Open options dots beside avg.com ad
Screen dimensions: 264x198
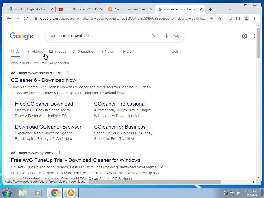pyautogui.click(x=60, y=153)
